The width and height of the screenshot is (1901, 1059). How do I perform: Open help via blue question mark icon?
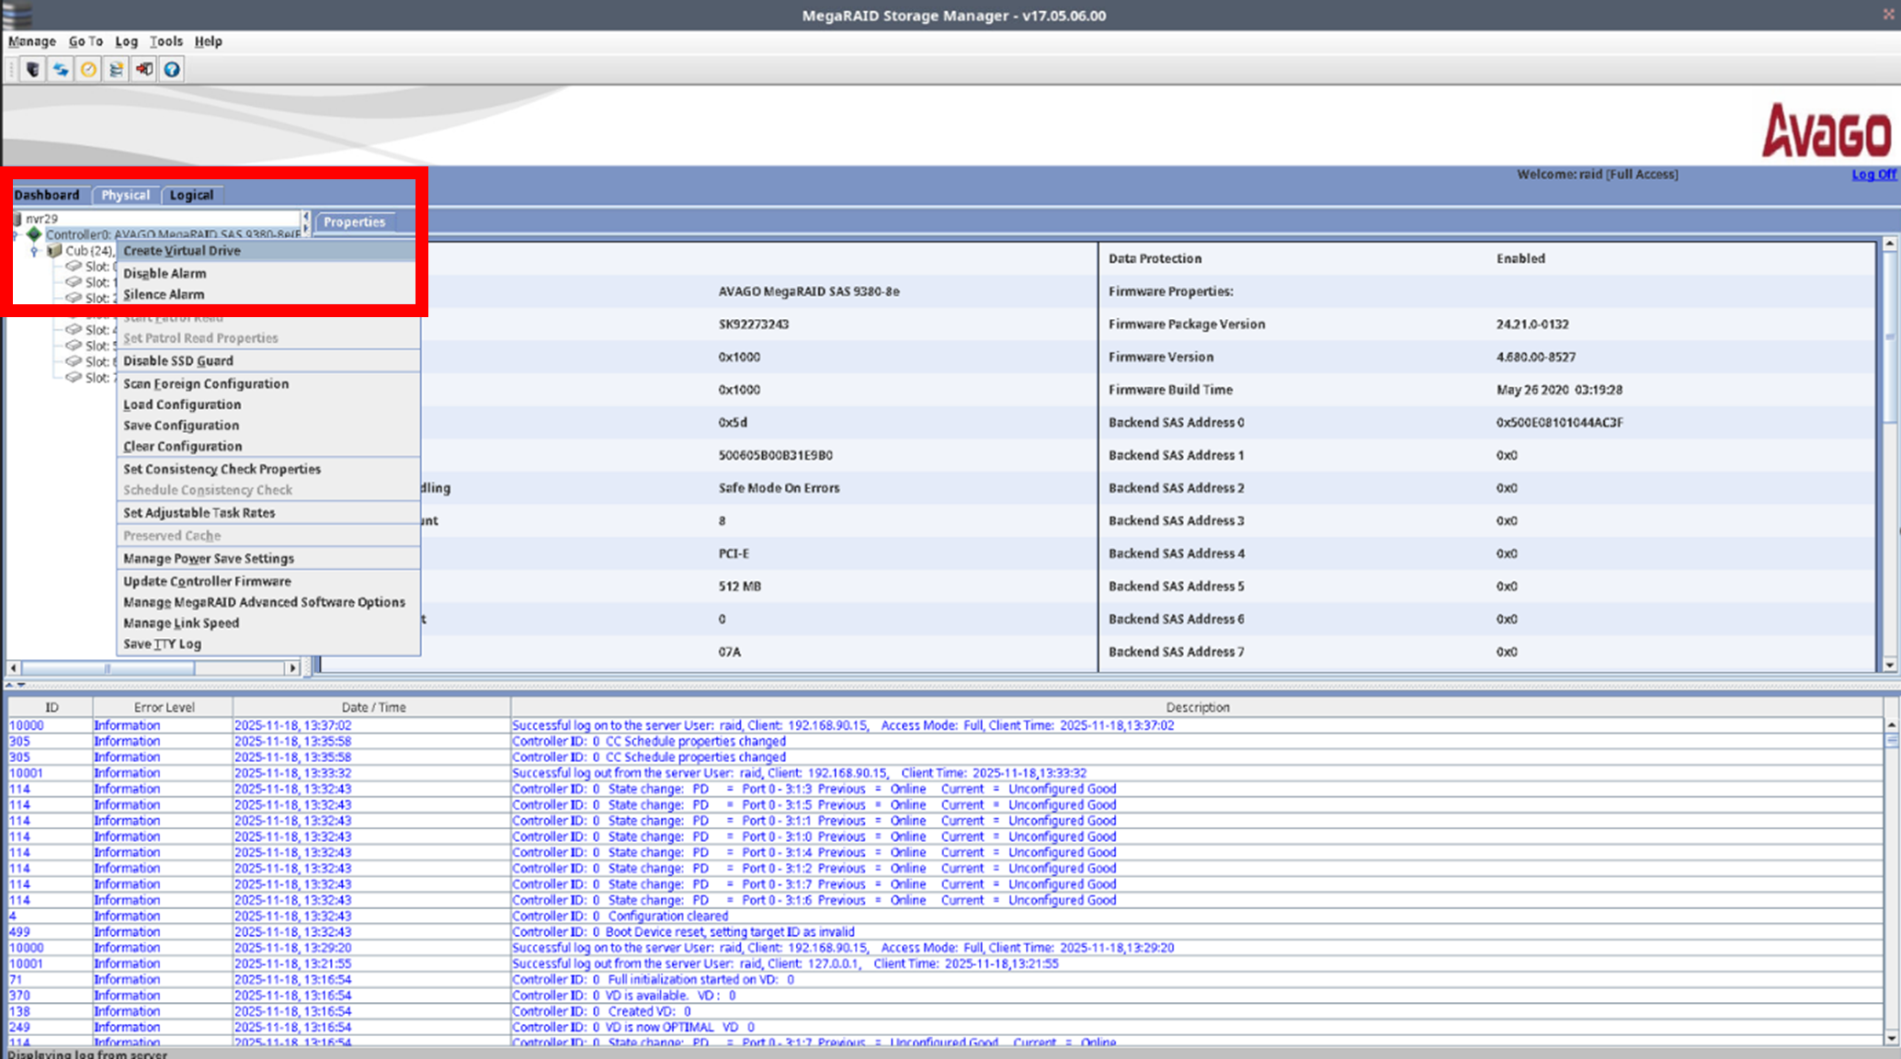tap(172, 69)
